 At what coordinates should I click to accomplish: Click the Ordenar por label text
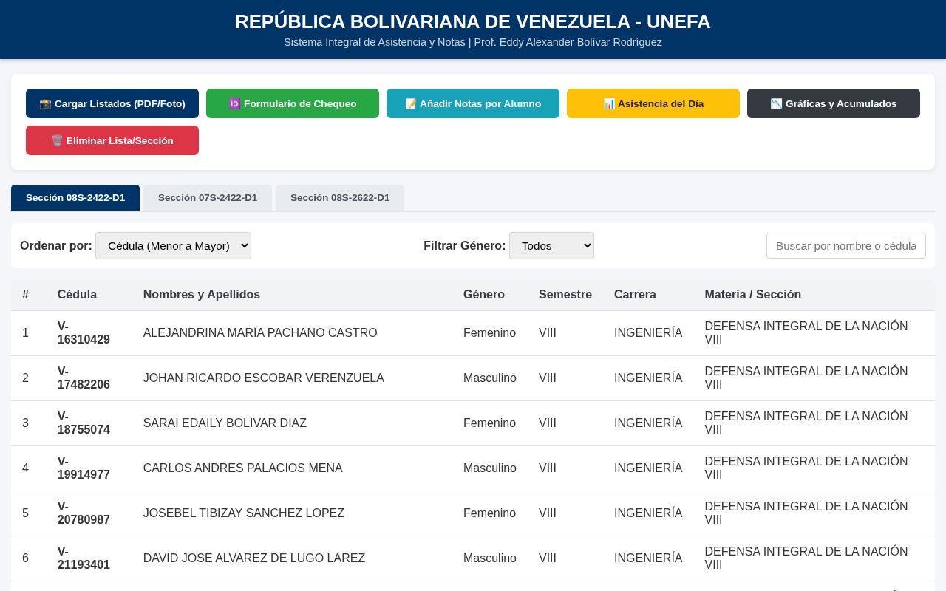click(x=56, y=246)
